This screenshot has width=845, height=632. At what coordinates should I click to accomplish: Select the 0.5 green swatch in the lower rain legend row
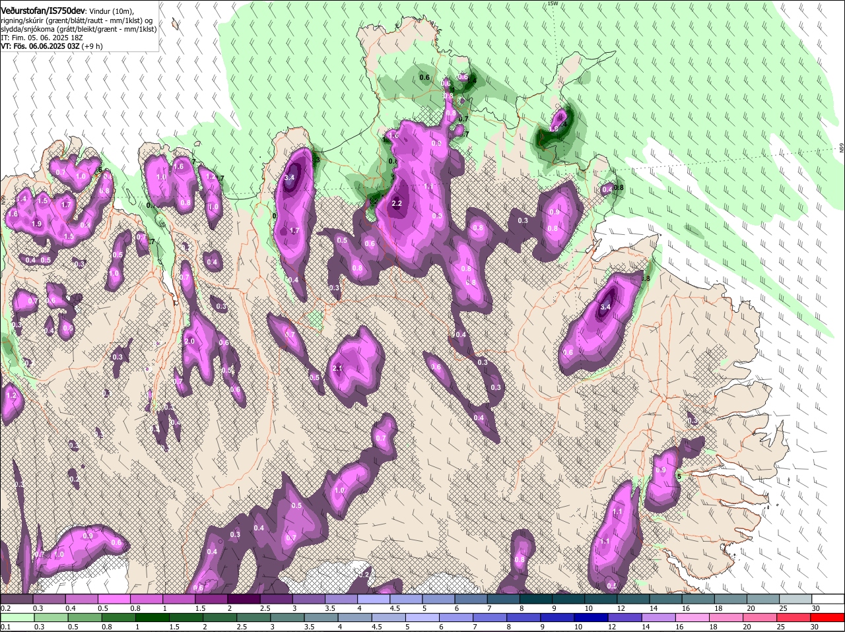(85, 618)
